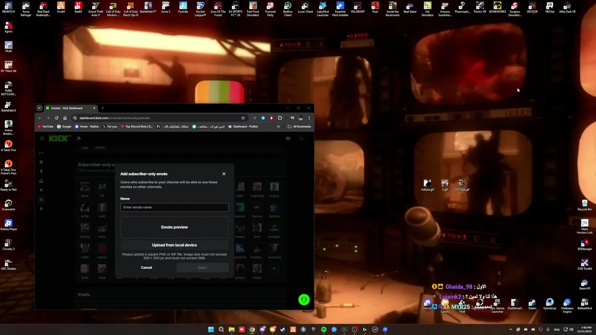Image resolution: width=596 pixels, height=335 pixels.
Task: Open the dashboard hamburger menu
Action: (42, 139)
